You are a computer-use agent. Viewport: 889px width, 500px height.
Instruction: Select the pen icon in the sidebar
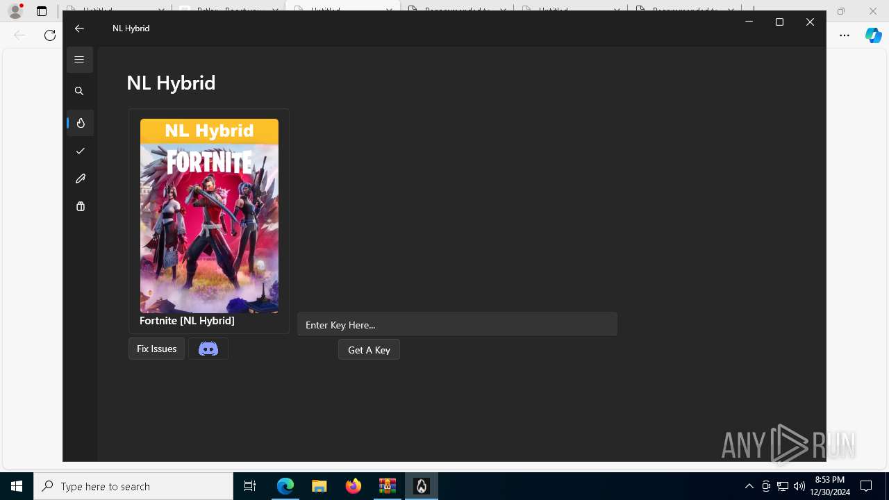click(x=81, y=178)
